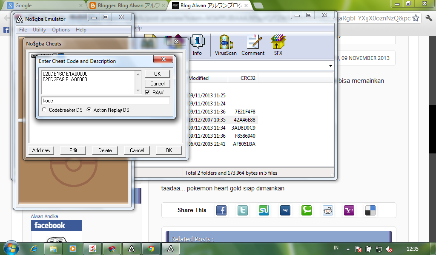
Task: Click inside the cheat code text area
Action: tap(89, 82)
